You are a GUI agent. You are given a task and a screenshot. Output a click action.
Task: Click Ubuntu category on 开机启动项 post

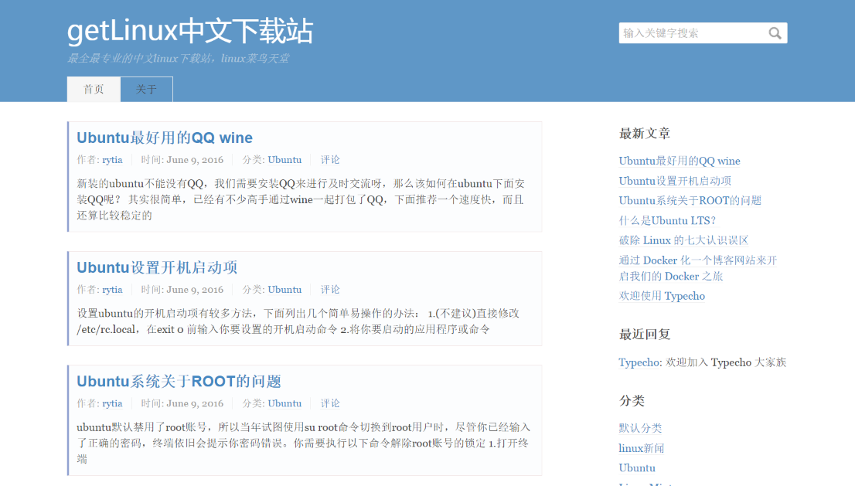[x=284, y=289]
